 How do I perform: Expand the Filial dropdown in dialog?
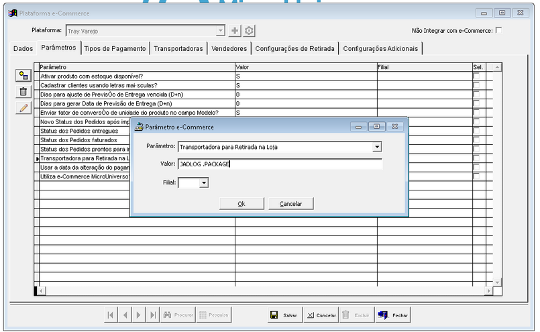tap(204, 182)
